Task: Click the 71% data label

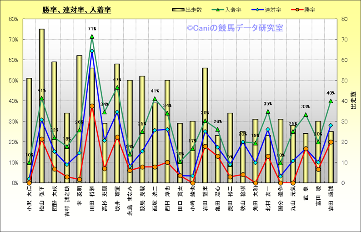Action: pyautogui.click(x=92, y=29)
